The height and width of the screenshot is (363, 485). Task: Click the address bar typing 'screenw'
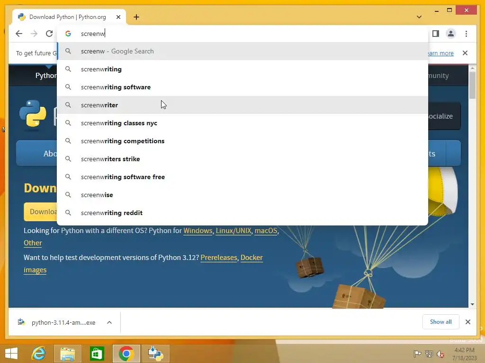pos(243,34)
